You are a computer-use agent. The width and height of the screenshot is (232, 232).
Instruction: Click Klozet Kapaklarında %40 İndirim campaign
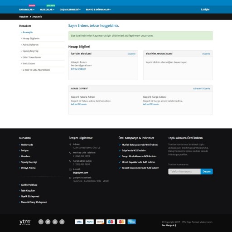click(x=139, y=162)
